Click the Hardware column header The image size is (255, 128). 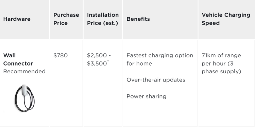pyautogui.click(x=17, y=19)
